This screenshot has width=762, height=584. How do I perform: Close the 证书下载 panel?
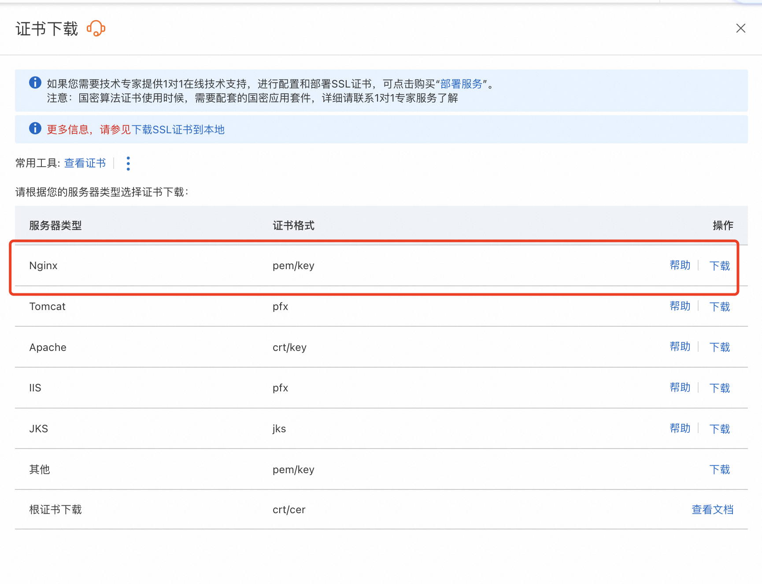click(x=741, y=28)
